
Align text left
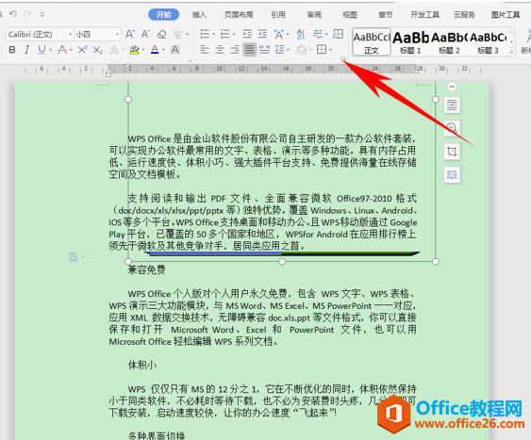tap(205, 50)
